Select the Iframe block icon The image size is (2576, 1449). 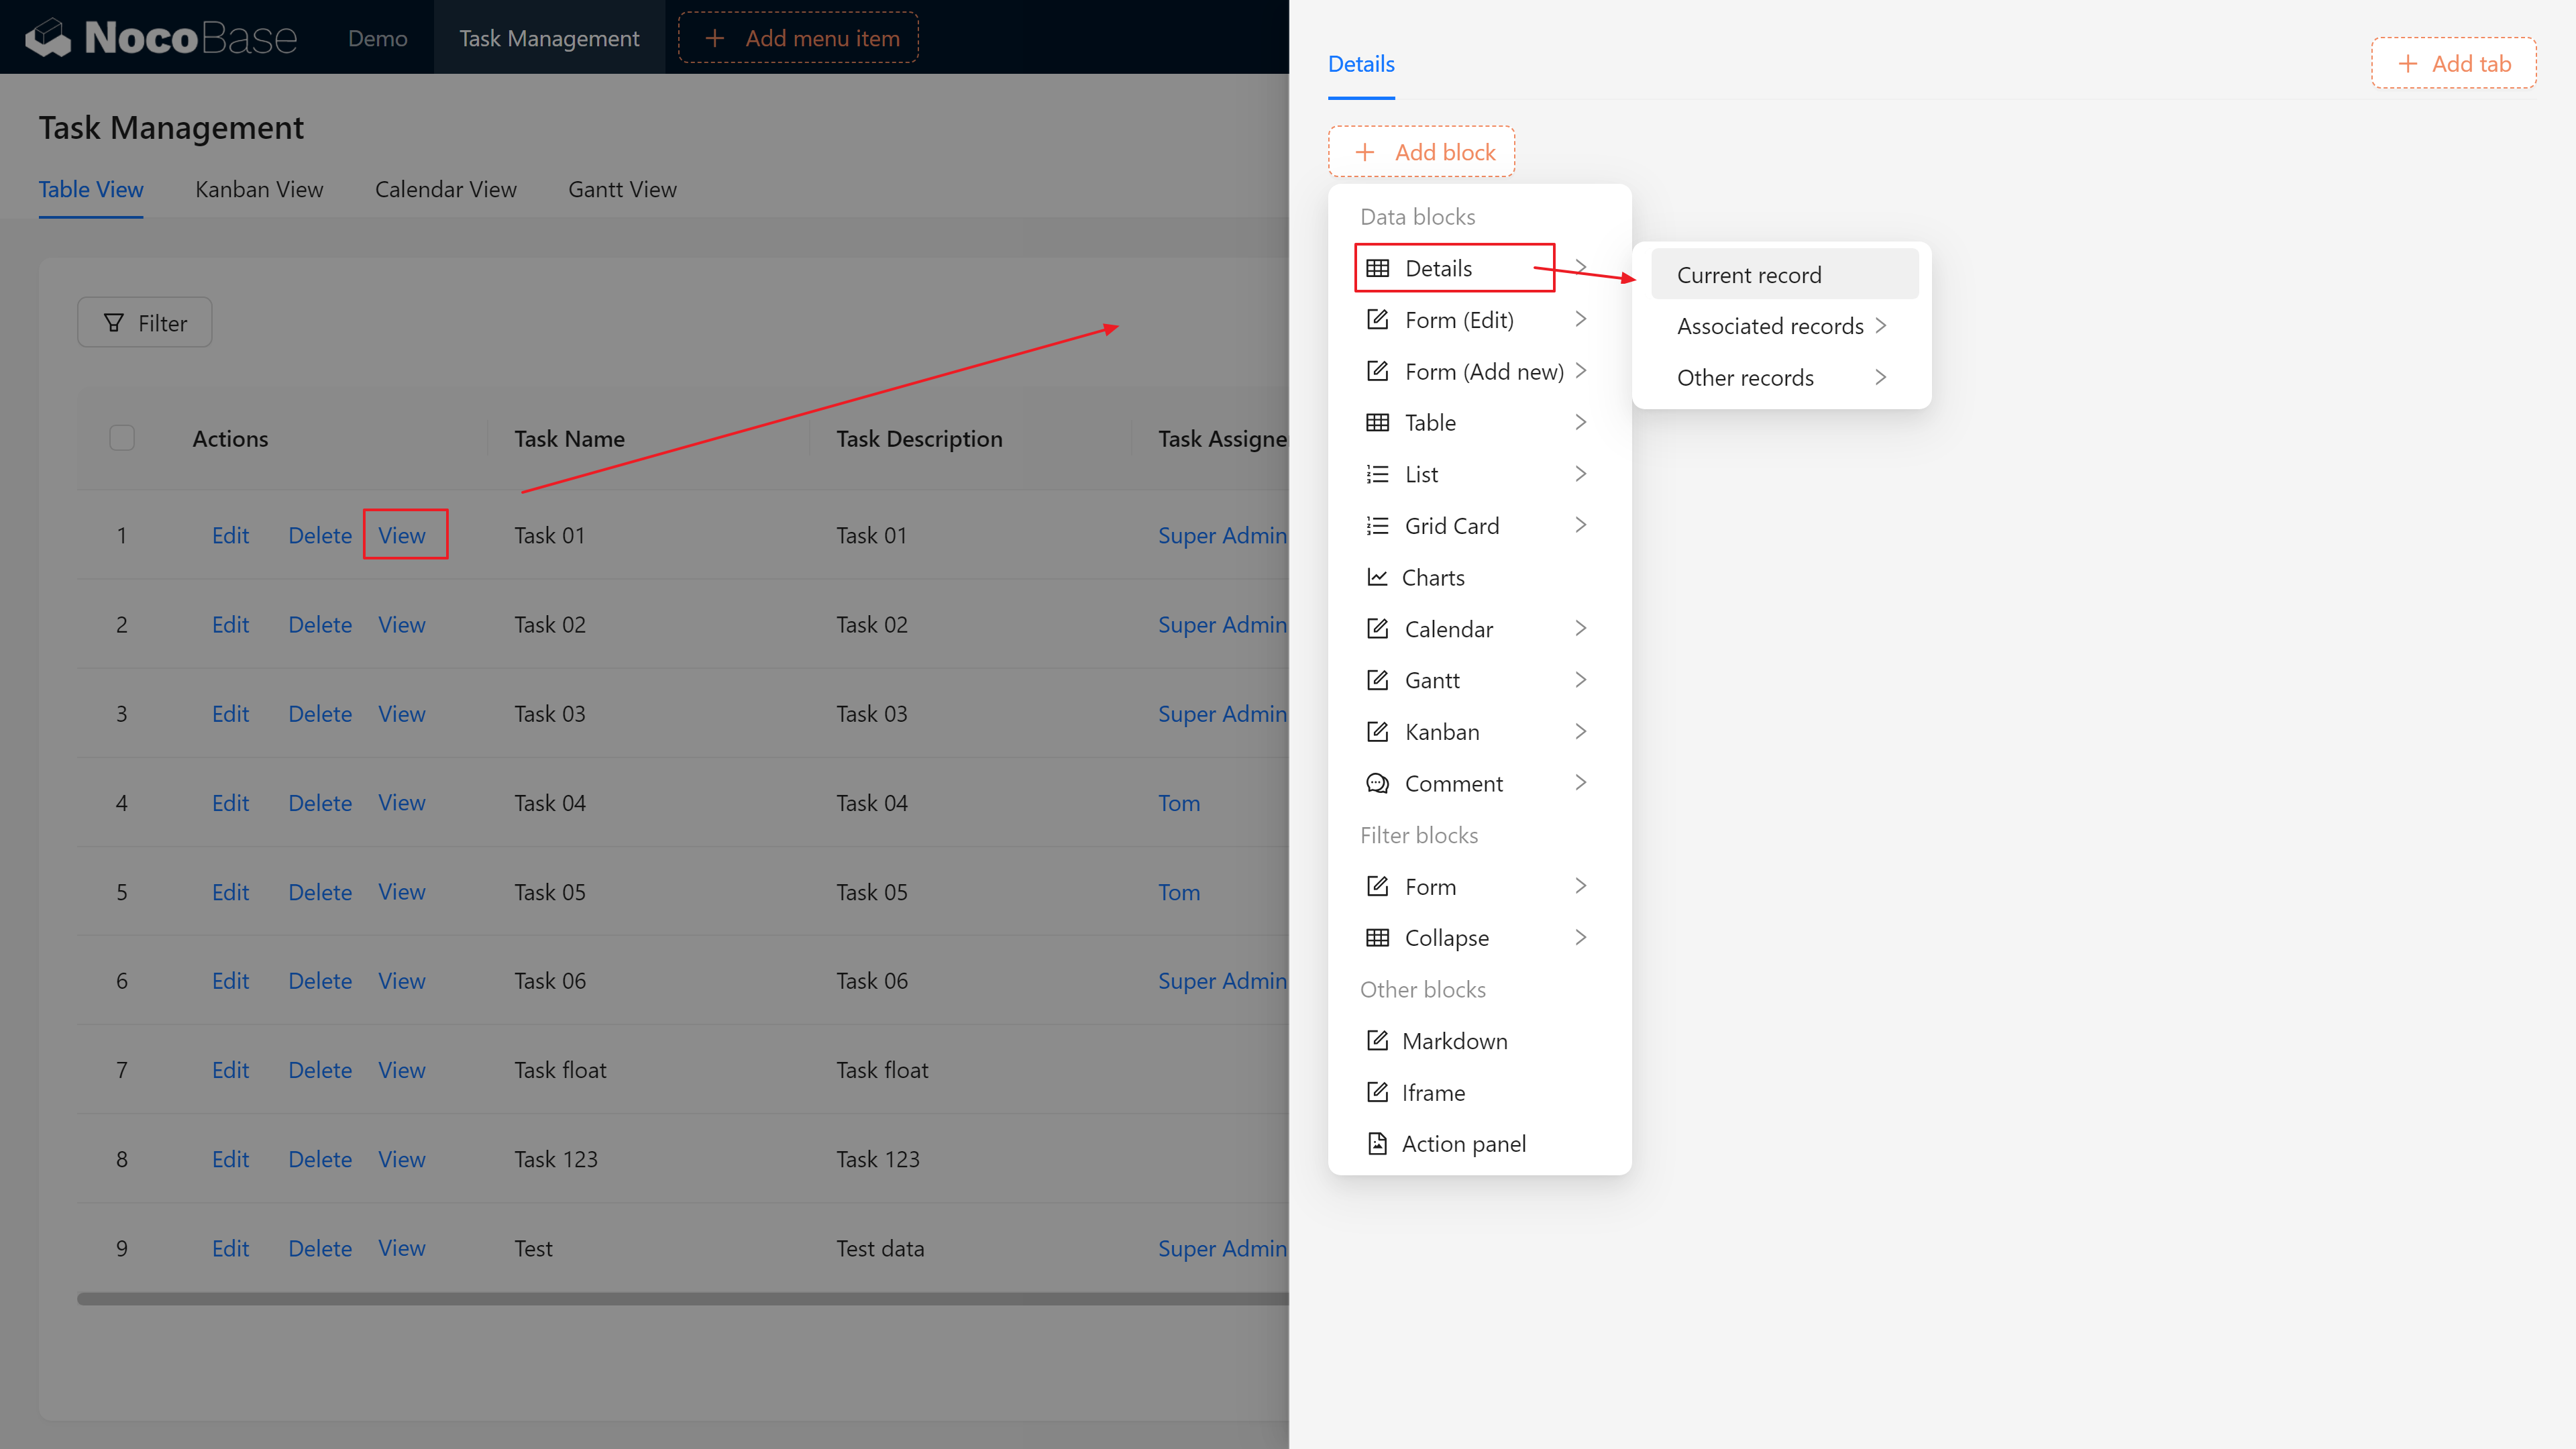[x=1377, y=1092]
